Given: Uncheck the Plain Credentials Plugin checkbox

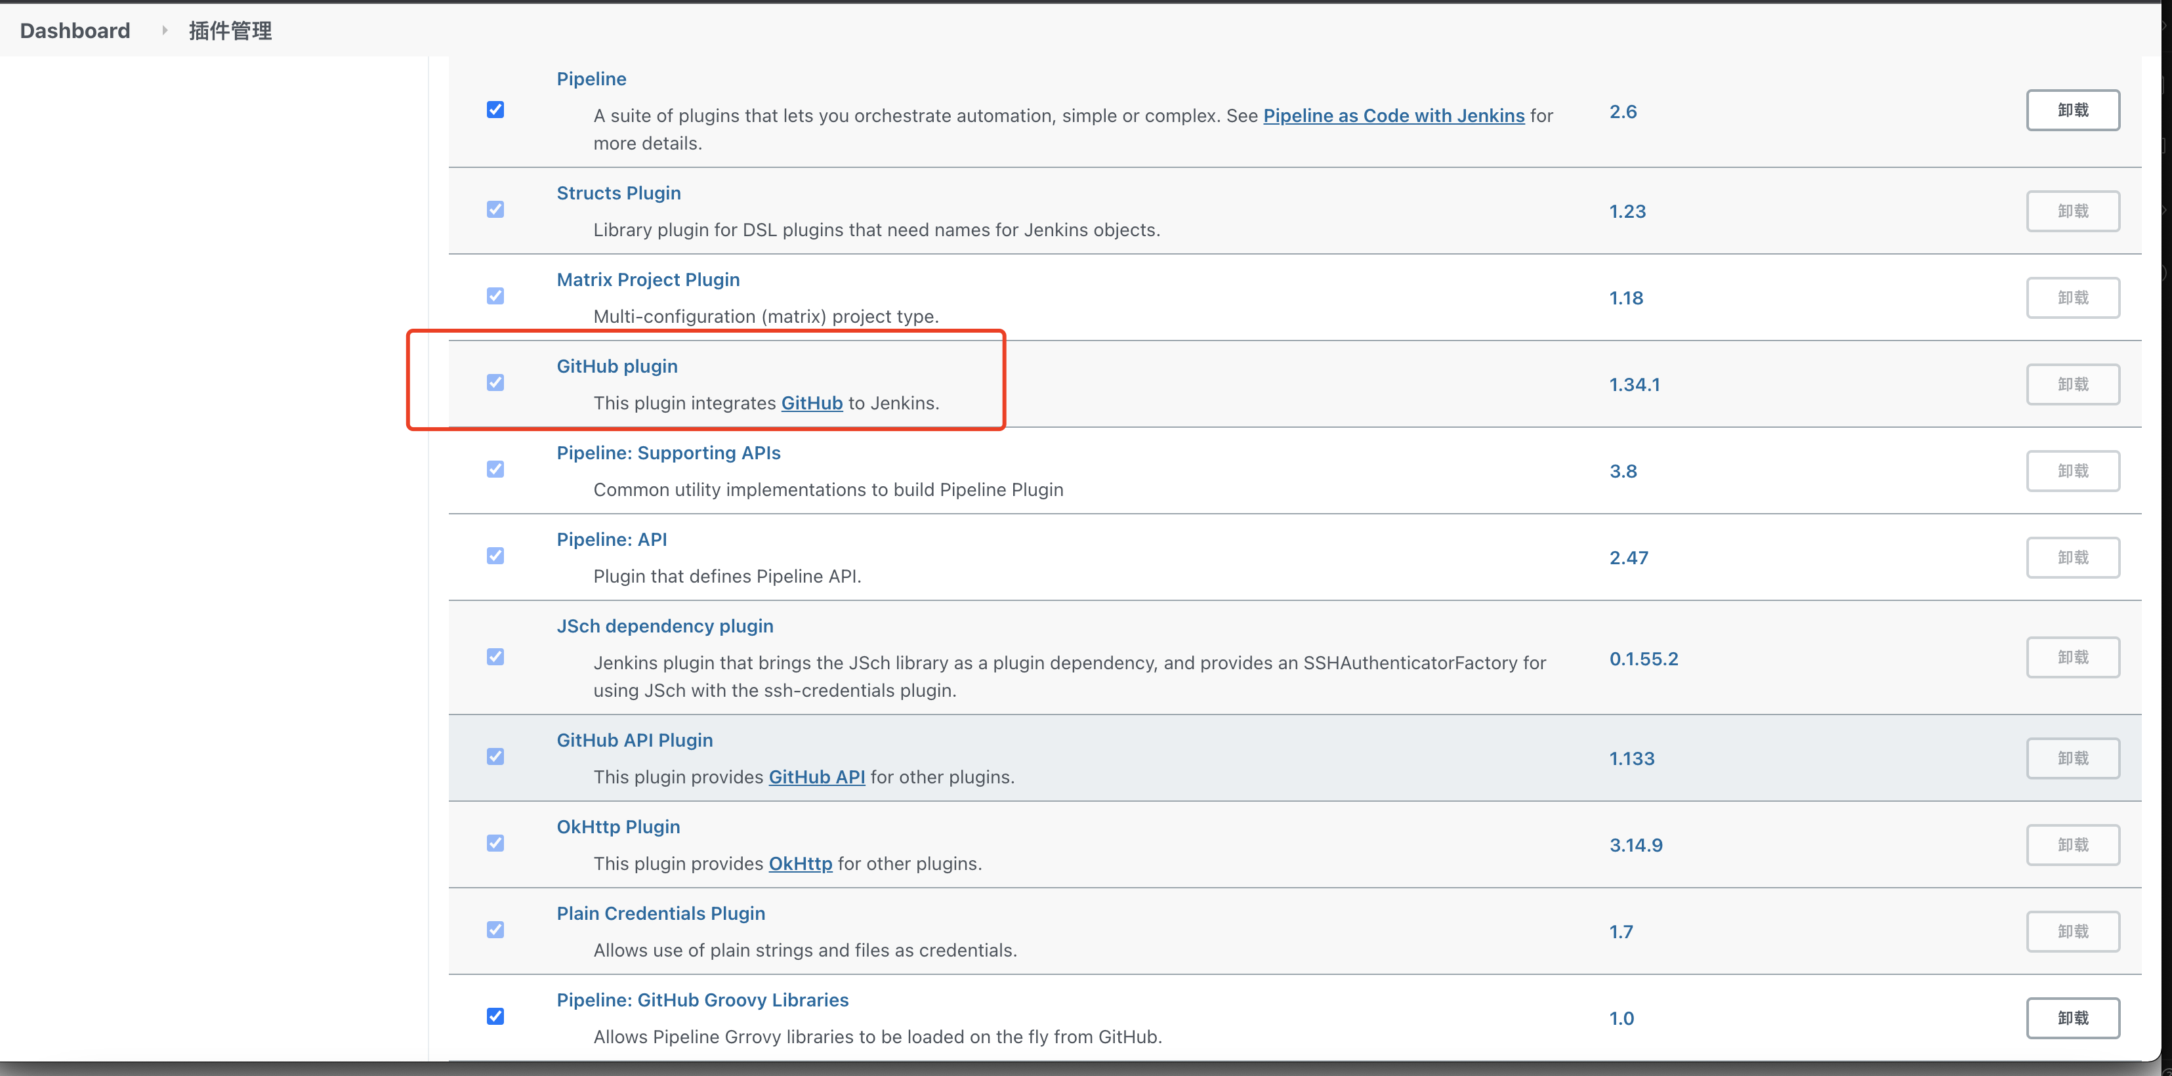Looking at the screenshot, I should point(495,929).
